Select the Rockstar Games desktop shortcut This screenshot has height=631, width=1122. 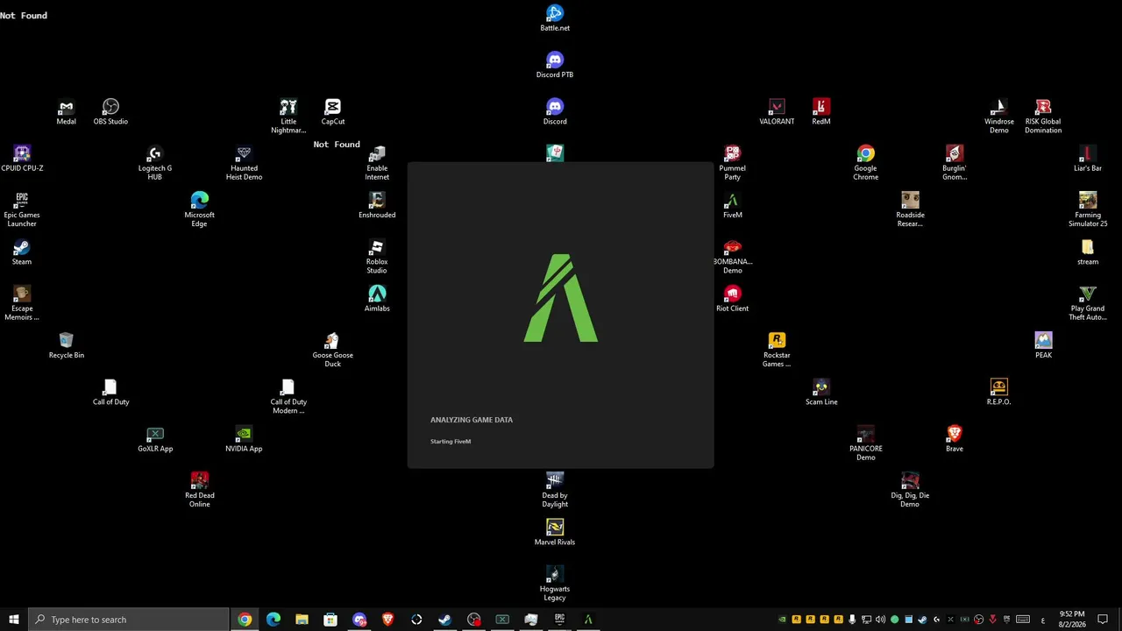[777, 350]
